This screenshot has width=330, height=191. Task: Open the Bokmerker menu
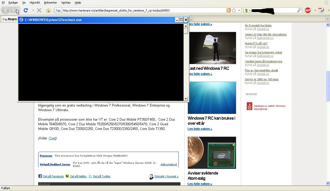51,3
